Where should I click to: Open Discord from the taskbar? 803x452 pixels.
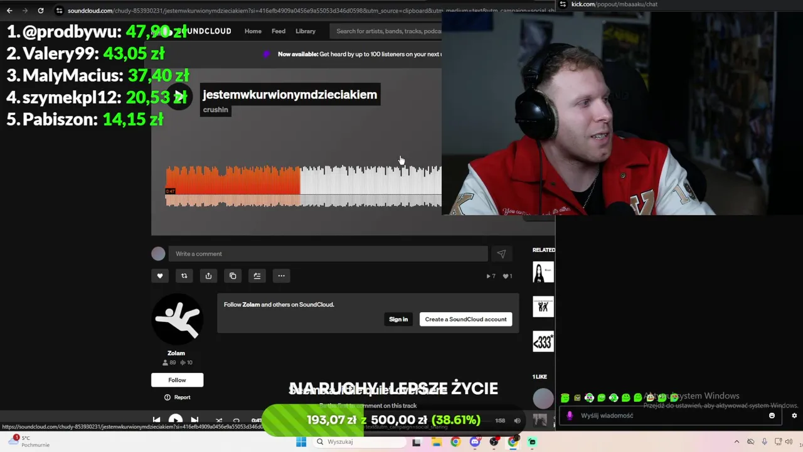(475, 442)
